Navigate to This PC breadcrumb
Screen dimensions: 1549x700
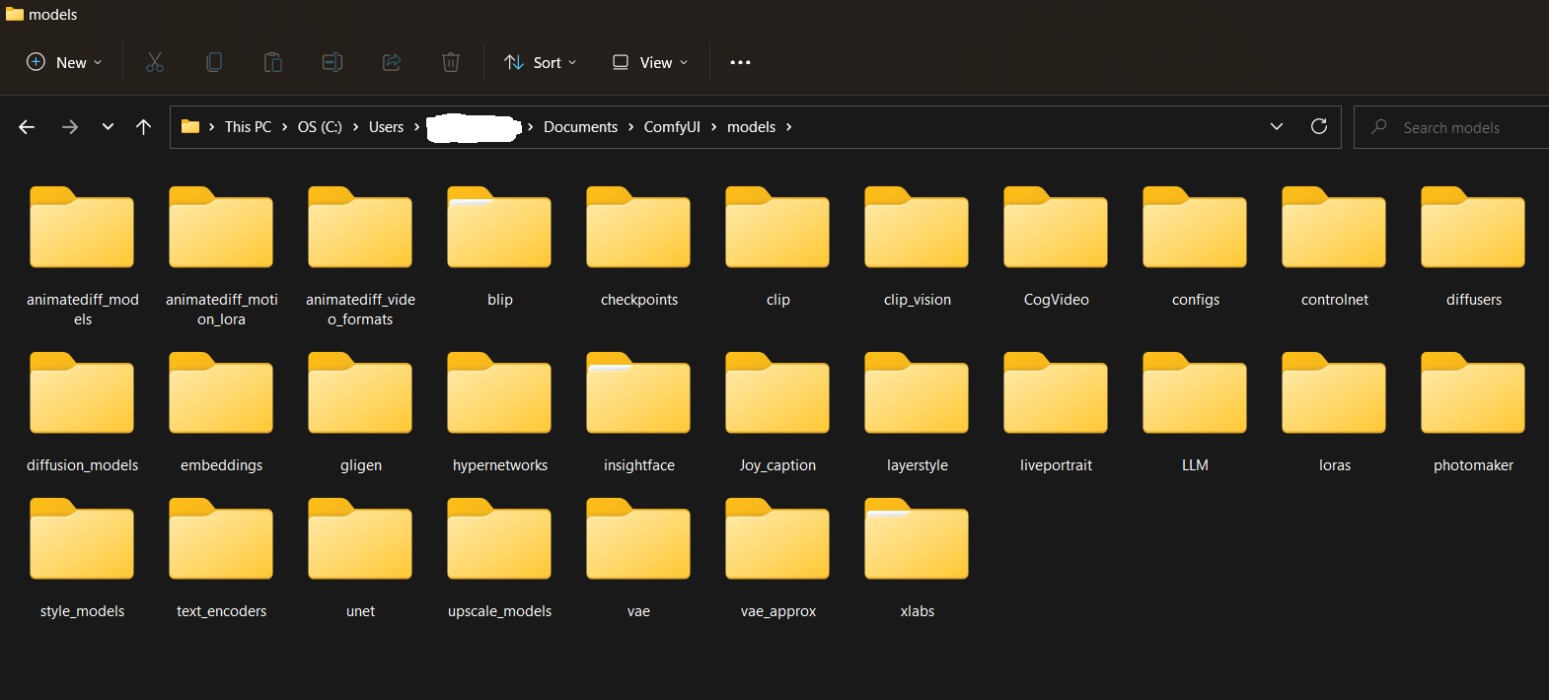pos(248,127)
